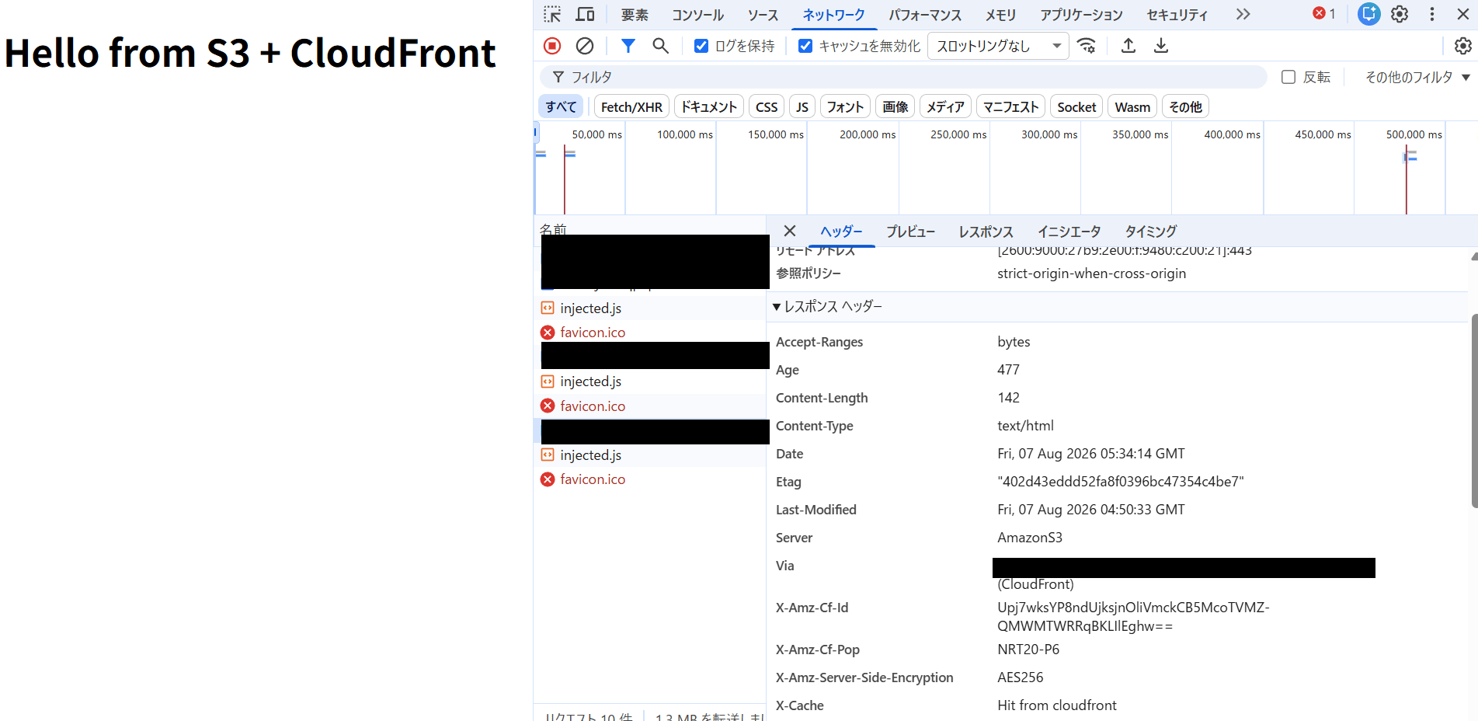Click the Content-Type value text/html
Image resolution: width=1478 pixels, height=721 pixels.
[1025, 426]
